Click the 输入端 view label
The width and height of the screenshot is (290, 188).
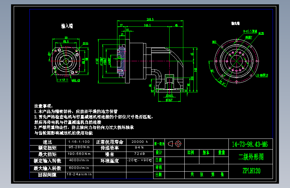point(67,26)
